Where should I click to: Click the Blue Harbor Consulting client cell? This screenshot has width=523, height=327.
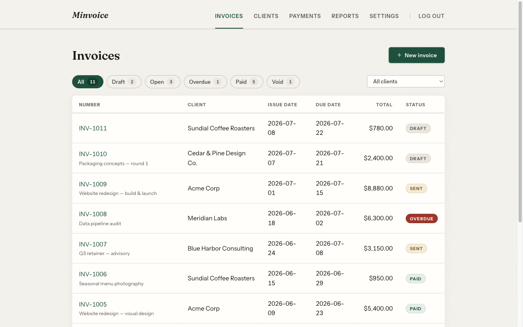[x=220, y=248]
